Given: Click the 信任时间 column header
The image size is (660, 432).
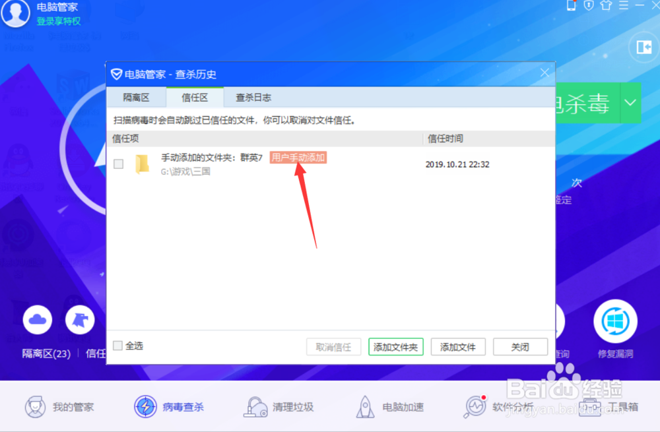Looking at the screenshot, I should tap(445, 139).
